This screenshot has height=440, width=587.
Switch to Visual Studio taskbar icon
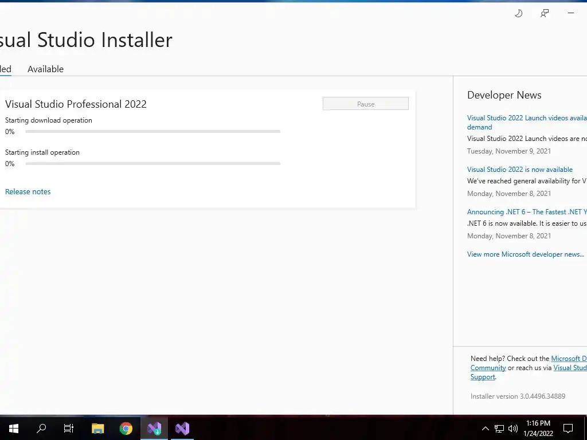182,428
